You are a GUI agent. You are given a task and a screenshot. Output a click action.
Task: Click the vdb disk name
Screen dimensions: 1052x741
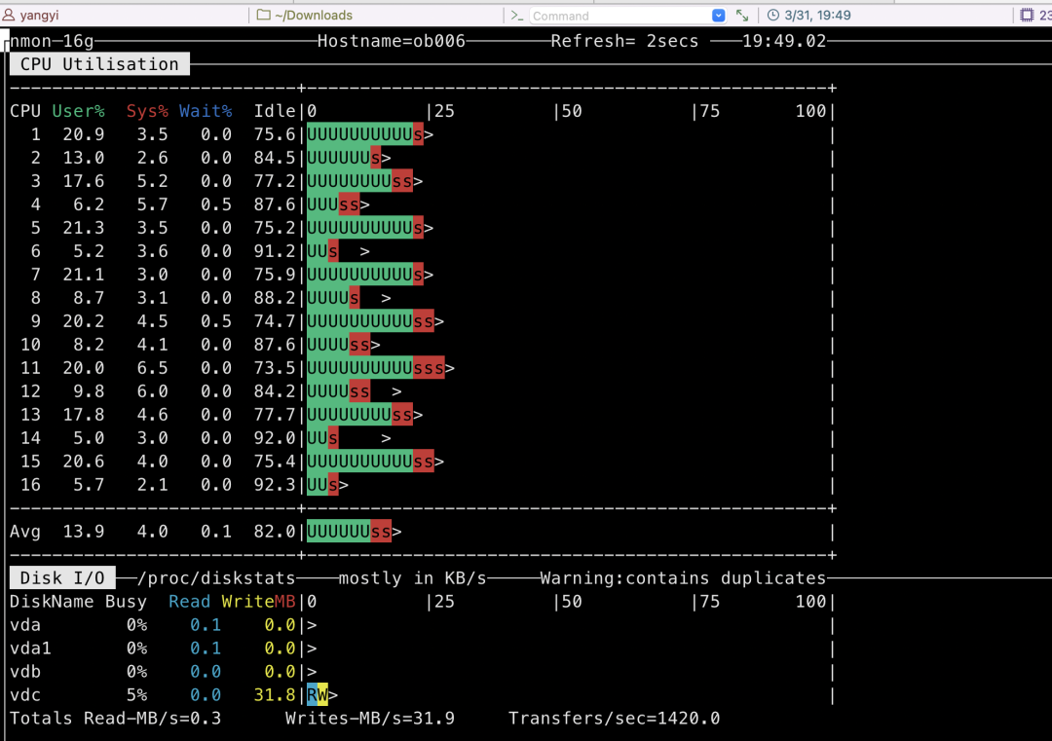coord(25,672)
